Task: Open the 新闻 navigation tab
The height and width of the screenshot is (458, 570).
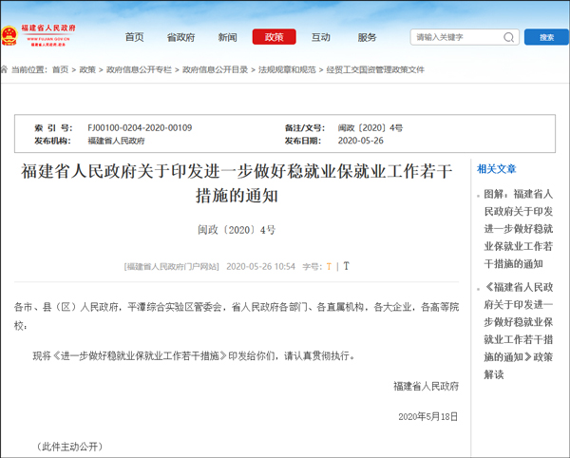Action: click(x=228, y=37)
